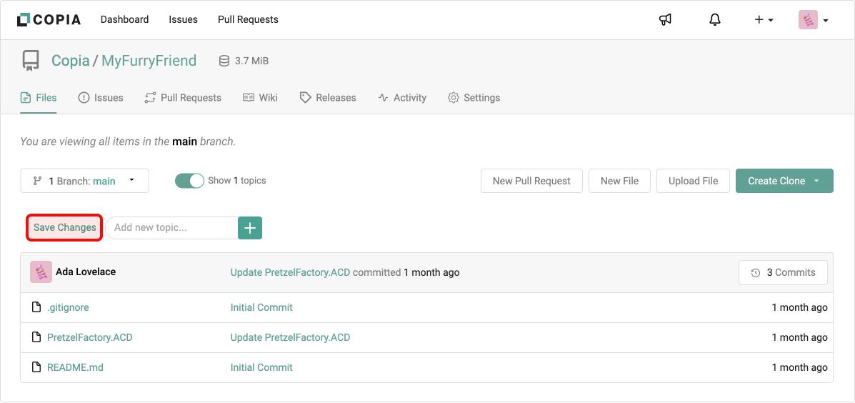Click the New Pull Request button
The width and height of the screenshot is (855, 403).
click(531, 181)
